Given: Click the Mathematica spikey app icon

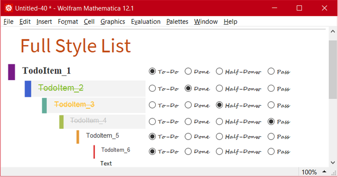Looking at the screenshot, I should [9, 8].
